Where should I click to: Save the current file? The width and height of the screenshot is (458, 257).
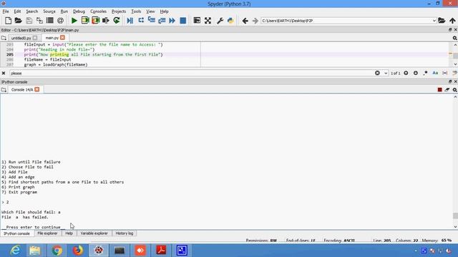(29, 21)
